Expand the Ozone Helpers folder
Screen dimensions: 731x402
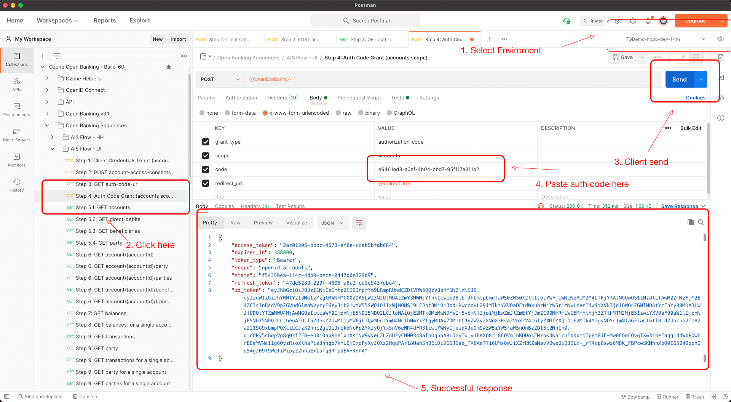(47, 78)
